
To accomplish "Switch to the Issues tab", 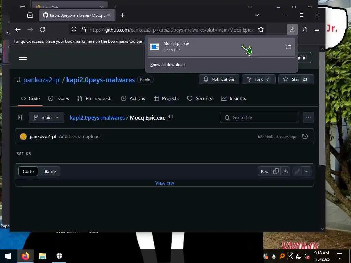I will 58,98.
